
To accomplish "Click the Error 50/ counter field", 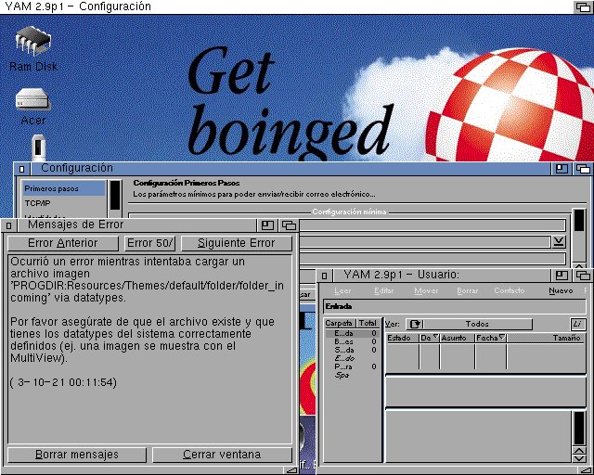I will click(x=150, y=243).
